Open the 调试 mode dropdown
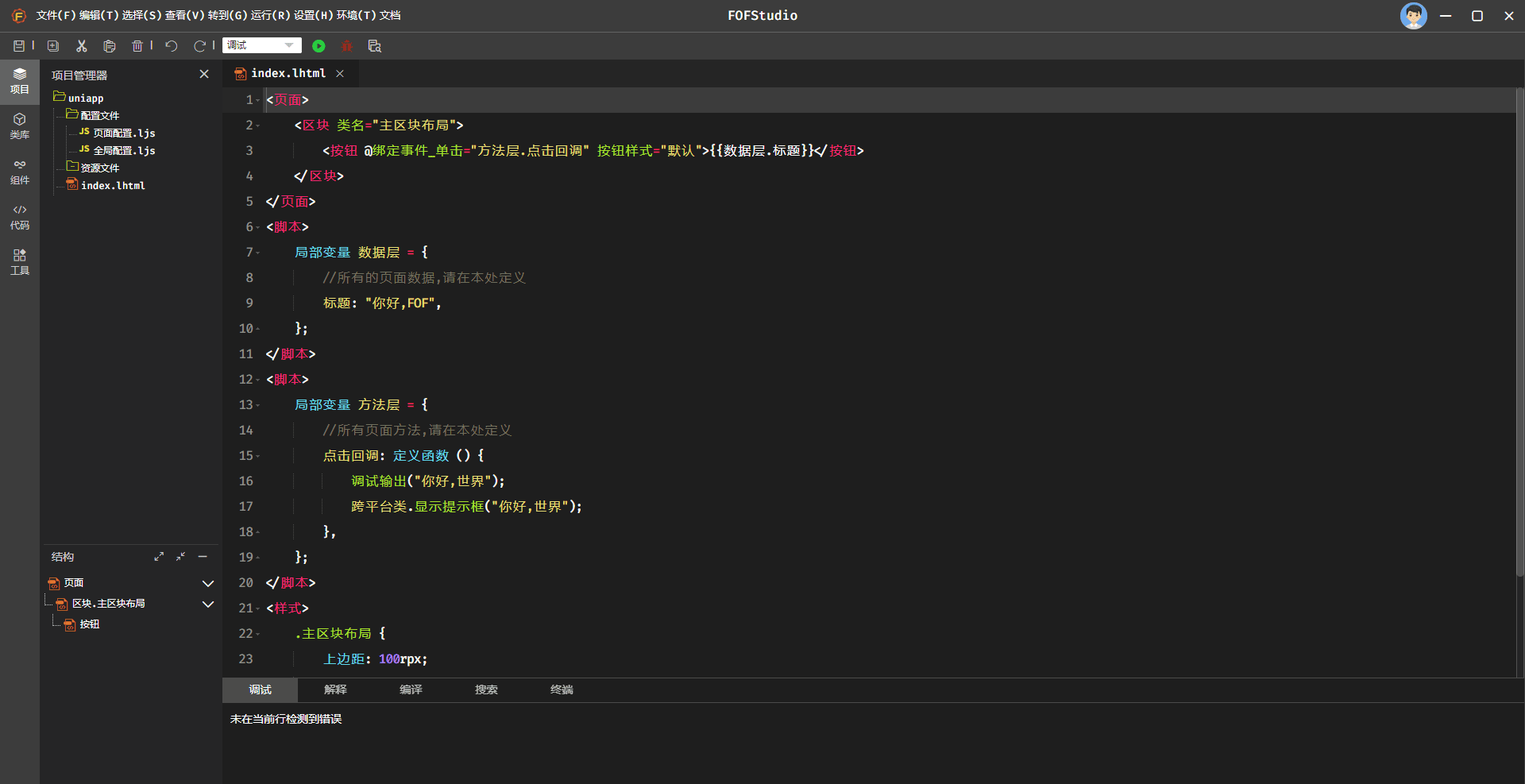Image resolution: width=1525 pixels, height=784 pixels. [262, 45]
